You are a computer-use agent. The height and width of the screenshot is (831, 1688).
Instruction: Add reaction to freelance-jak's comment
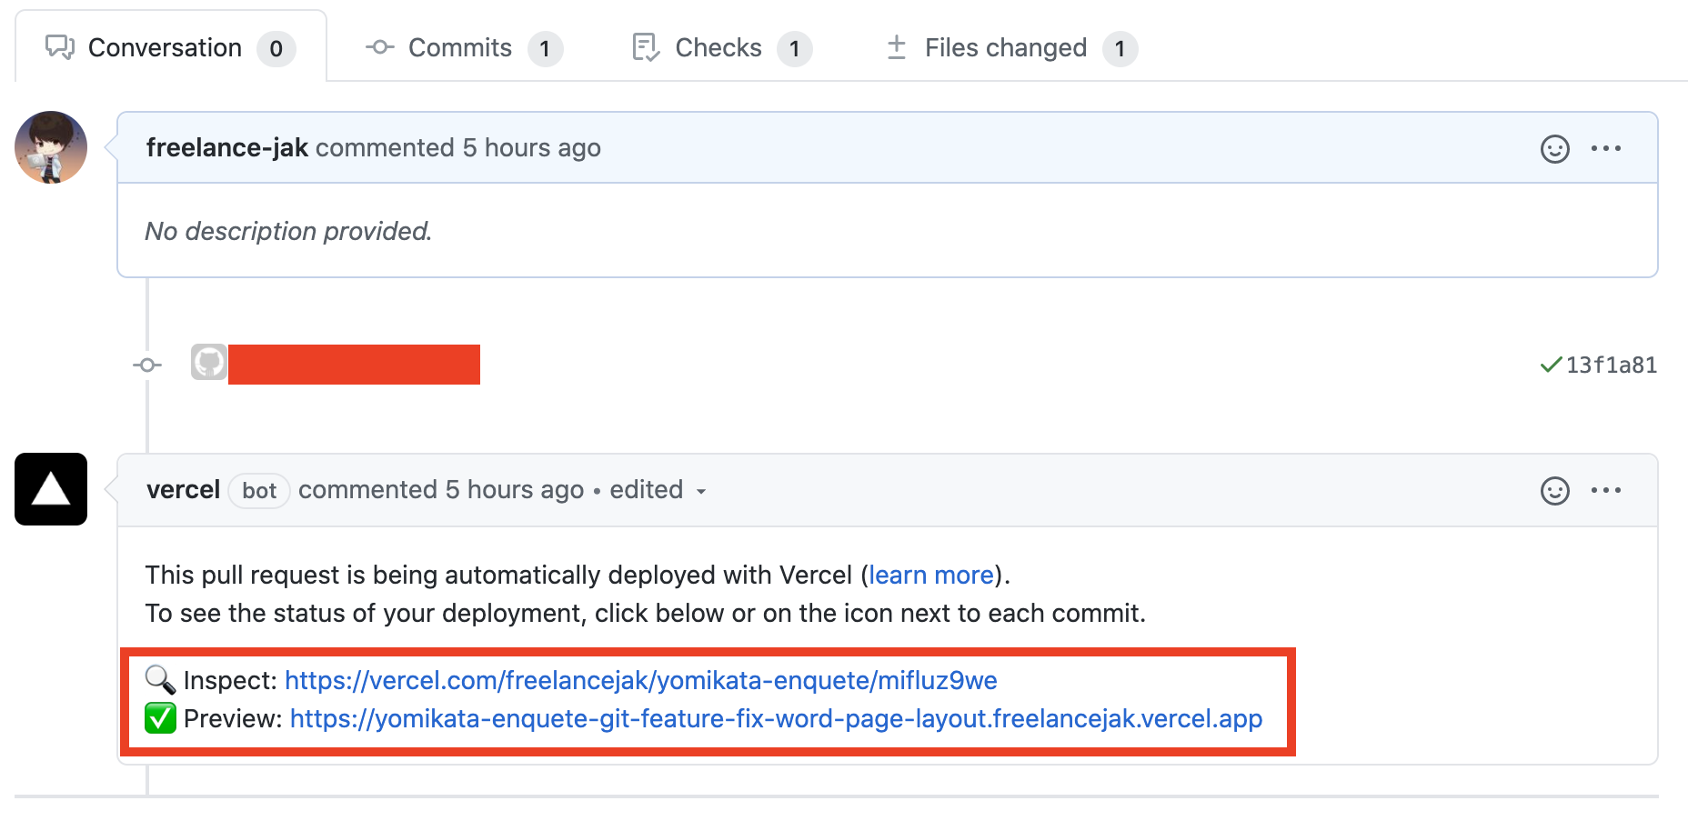(1554, 148)
